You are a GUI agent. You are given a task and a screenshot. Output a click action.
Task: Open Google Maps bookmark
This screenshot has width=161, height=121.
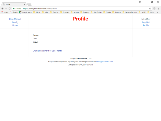click(x=25, y=12)
